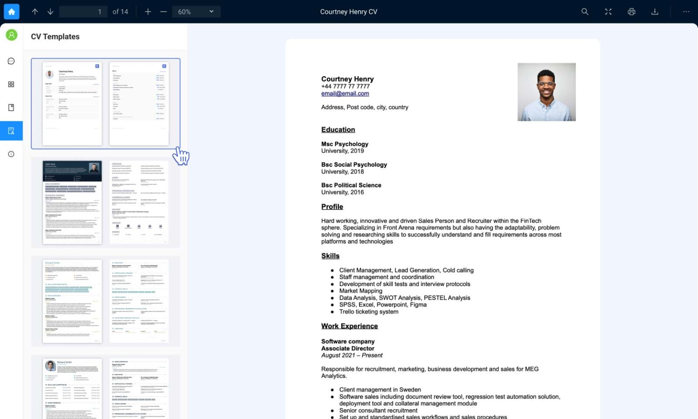698x419 pixels.
Task: Open the document info panel
Action: point(11,154)
